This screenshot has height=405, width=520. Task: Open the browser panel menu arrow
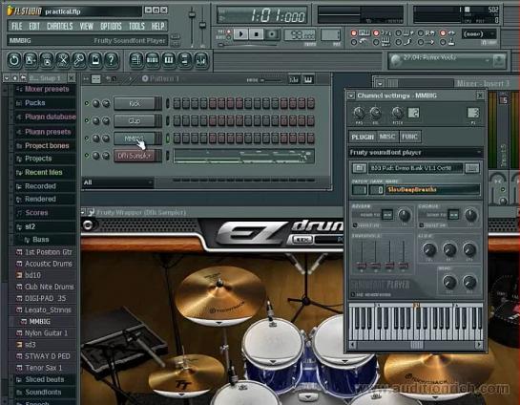click(7, 78)
